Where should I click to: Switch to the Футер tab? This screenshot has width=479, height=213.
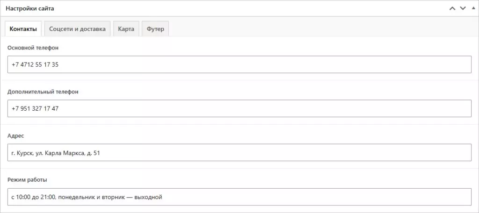click(x=155, y=29)
